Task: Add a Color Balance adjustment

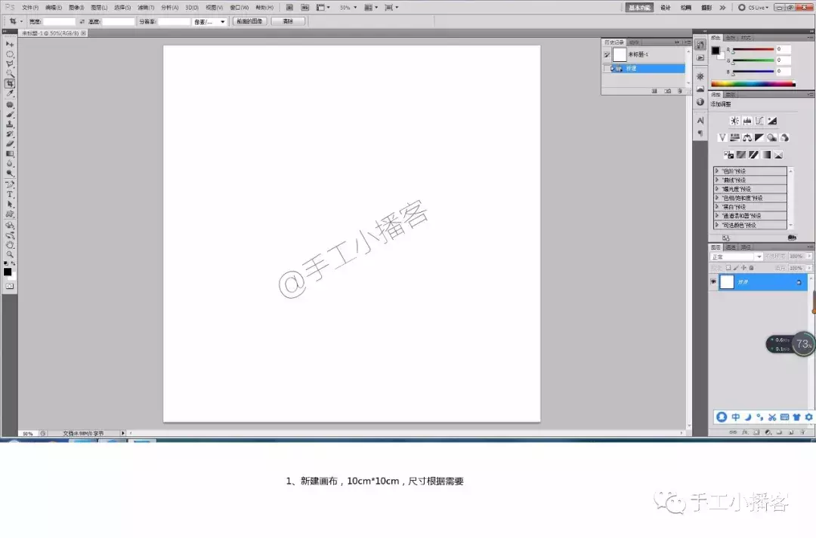Action: (x=746, y=138)
